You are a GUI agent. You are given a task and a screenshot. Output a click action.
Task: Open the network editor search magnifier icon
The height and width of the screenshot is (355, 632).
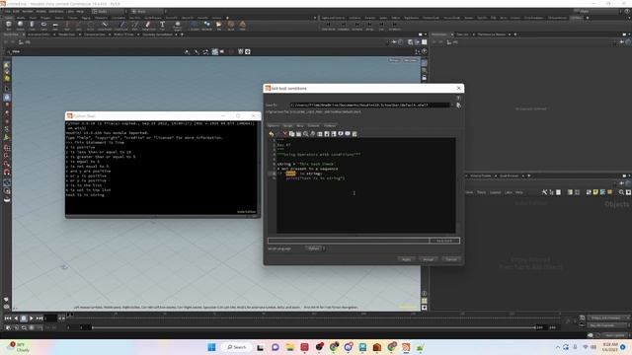click(621, 192)
